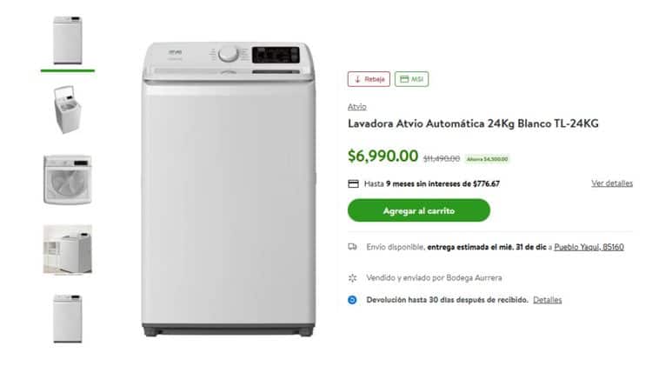Click the Walmart spark seller icon

point(352,278)
